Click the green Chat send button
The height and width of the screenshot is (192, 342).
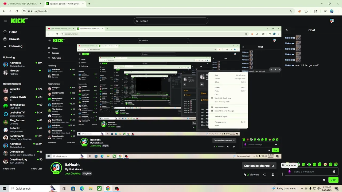click(333, 180)
